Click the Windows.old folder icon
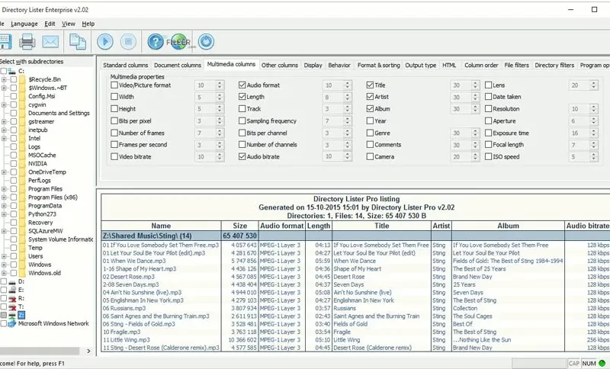The height and width of the screenshot is (369, 610). point(22,273)
